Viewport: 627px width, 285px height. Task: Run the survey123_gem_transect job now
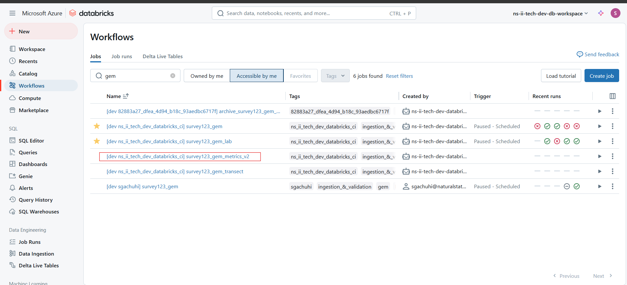[600, 171]
